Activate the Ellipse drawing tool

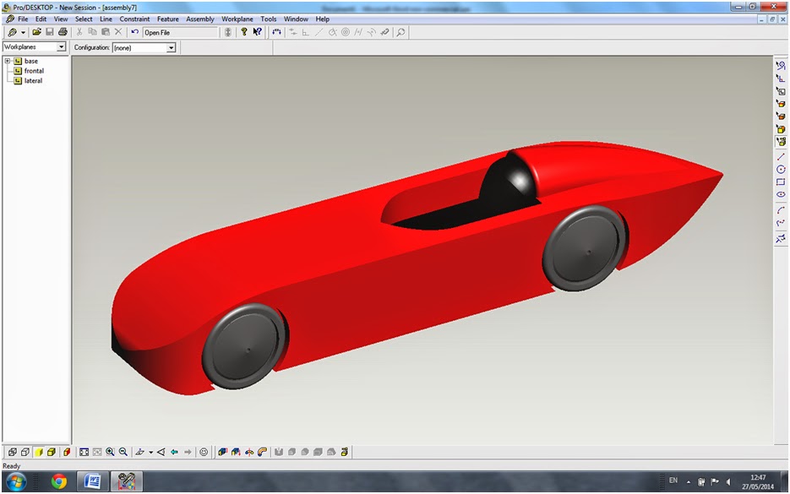(x=781, y=196)
